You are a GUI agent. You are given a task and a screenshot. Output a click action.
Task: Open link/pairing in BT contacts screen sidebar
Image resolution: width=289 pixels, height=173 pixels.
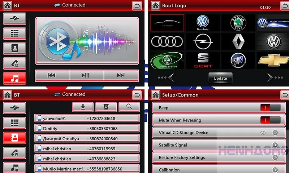click(x=14, y=108)
